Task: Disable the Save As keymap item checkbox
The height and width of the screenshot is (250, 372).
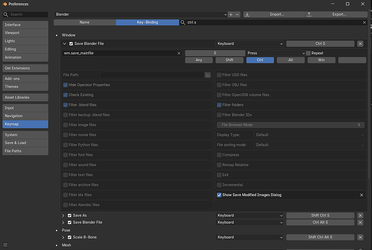Action: click(x=70, y=215)
